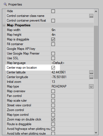Click the Properties magnifier icon
The width and height of the screenshot is (103, 136).
point(5,4)
